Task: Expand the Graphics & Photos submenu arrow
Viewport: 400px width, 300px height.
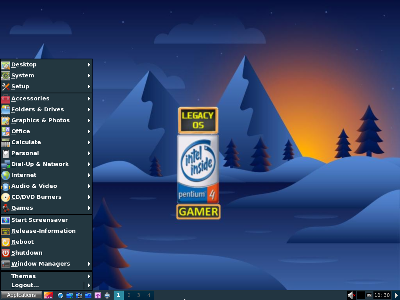Action: pyautogui.click(x=89, y=120)
